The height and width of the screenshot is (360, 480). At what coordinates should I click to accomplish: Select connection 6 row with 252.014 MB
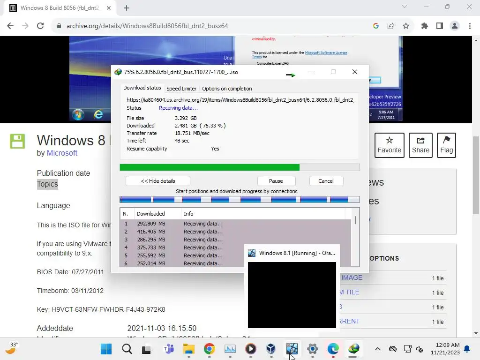pyautogui.click(x=182, y=263)
